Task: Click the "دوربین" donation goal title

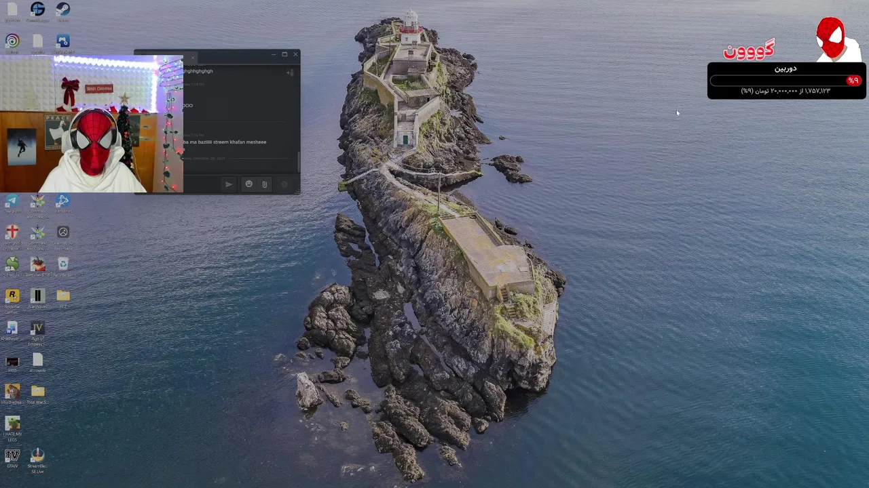Action: click(785, 68)
